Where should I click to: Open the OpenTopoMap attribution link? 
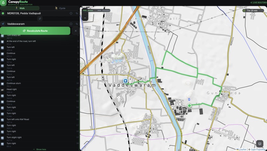pyautogui.click(x=258, y=149)
